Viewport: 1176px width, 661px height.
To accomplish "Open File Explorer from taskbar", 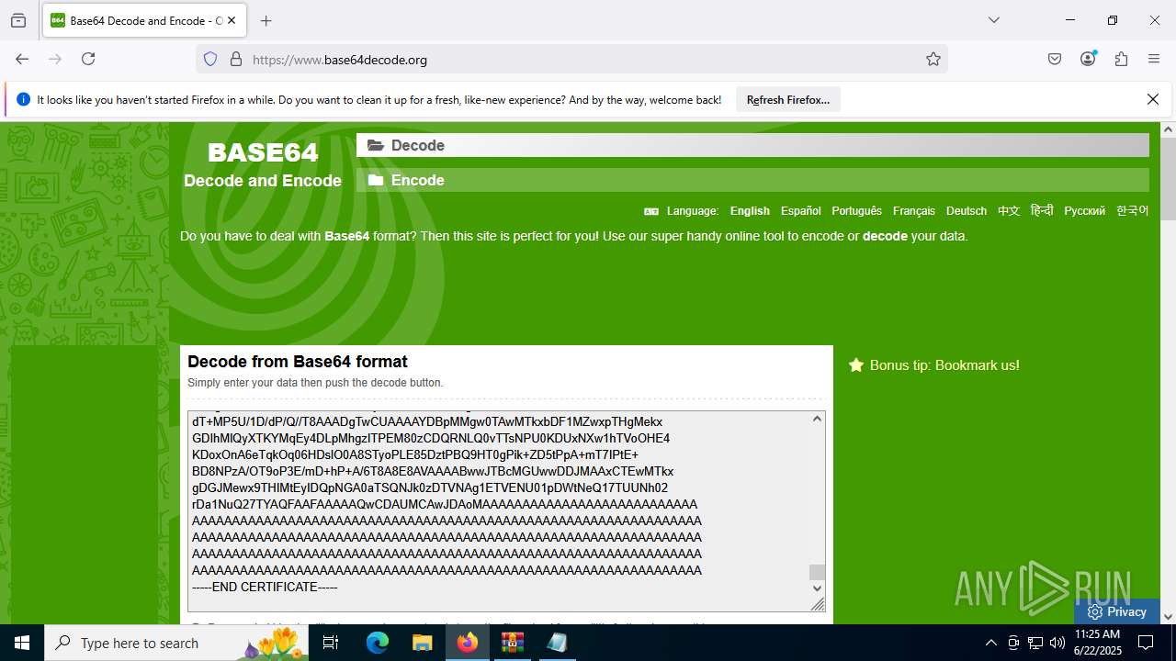I will [x=422, y=643].
